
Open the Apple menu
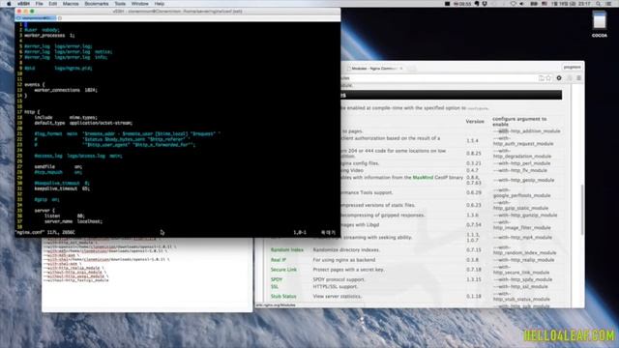(x=9, y=4)
